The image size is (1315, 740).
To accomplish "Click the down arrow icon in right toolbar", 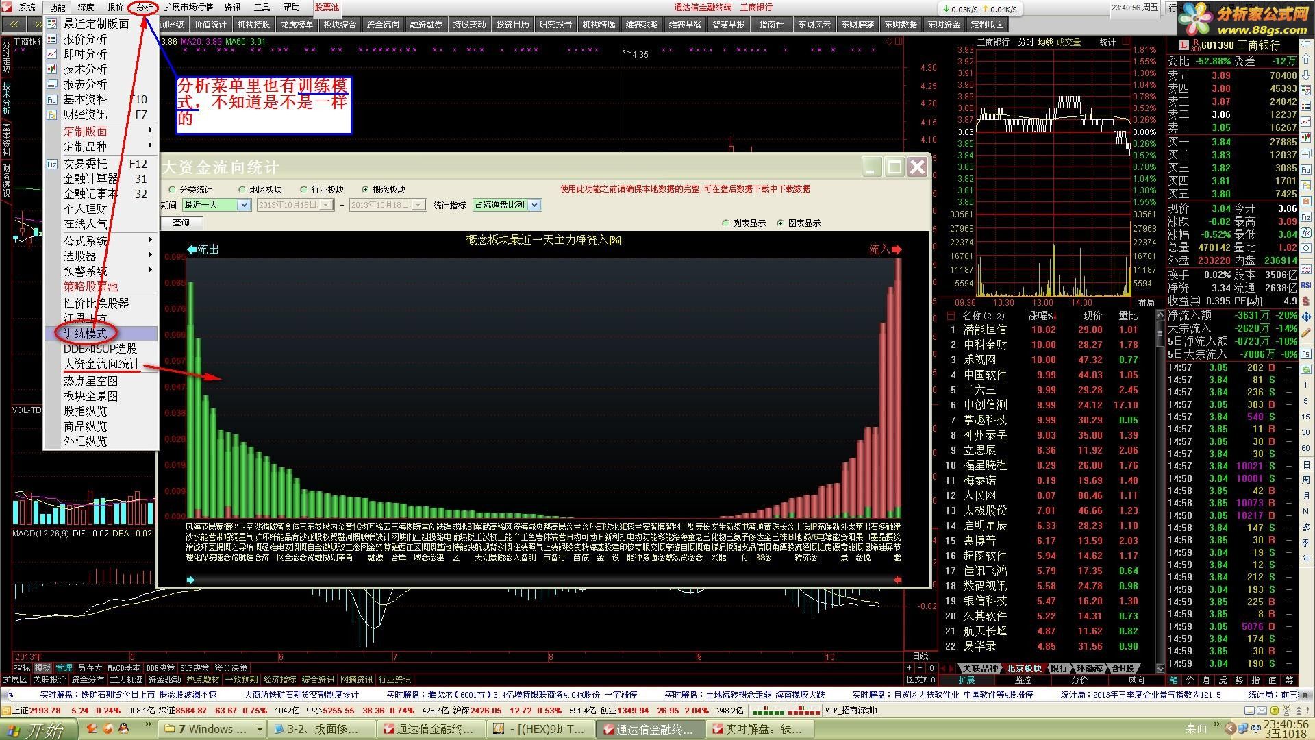I will click(1306, 74).
